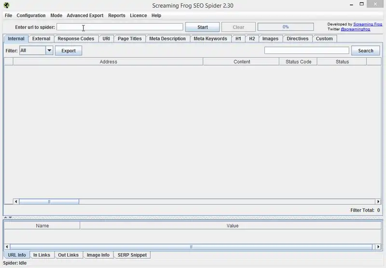The width and height of the screenshot is (386, 268).
Task: Click the 0% crawl progress bar
Action: click(x=286, y=27)
